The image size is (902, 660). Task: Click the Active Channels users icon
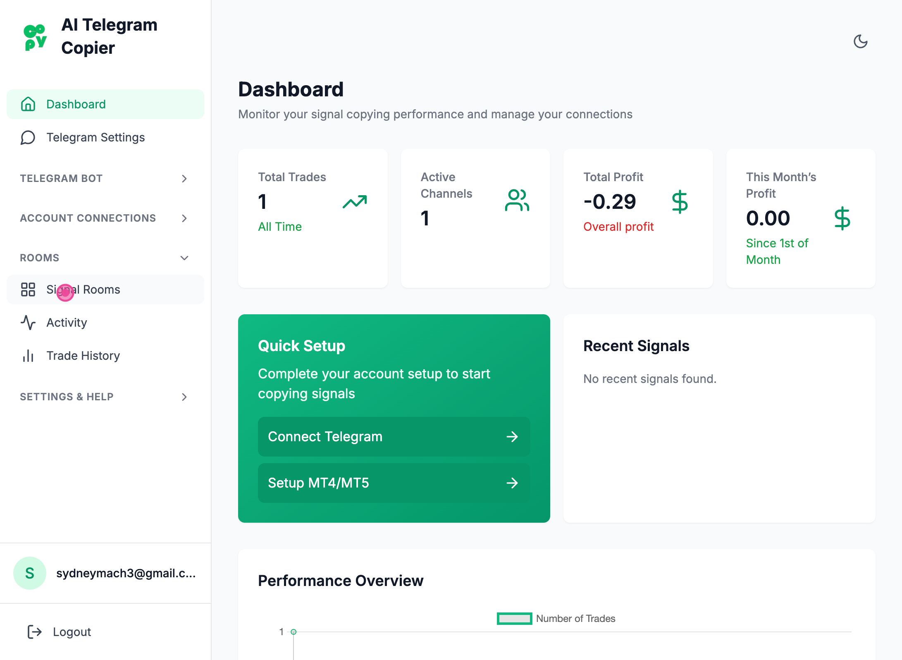517,201
